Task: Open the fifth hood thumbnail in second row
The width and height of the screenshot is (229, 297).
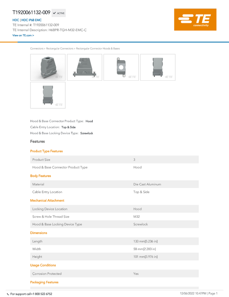Action: coord(48,95)
